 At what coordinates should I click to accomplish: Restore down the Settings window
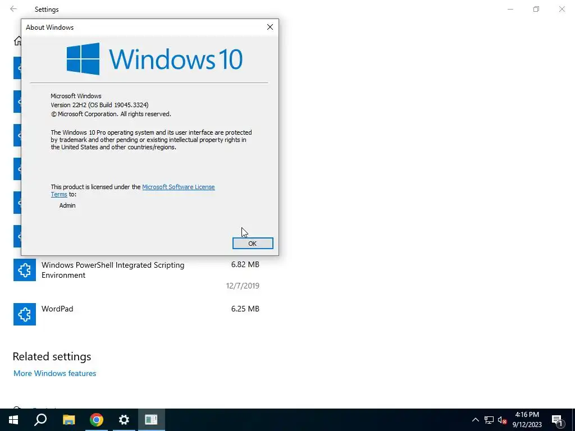click(536, 9)
